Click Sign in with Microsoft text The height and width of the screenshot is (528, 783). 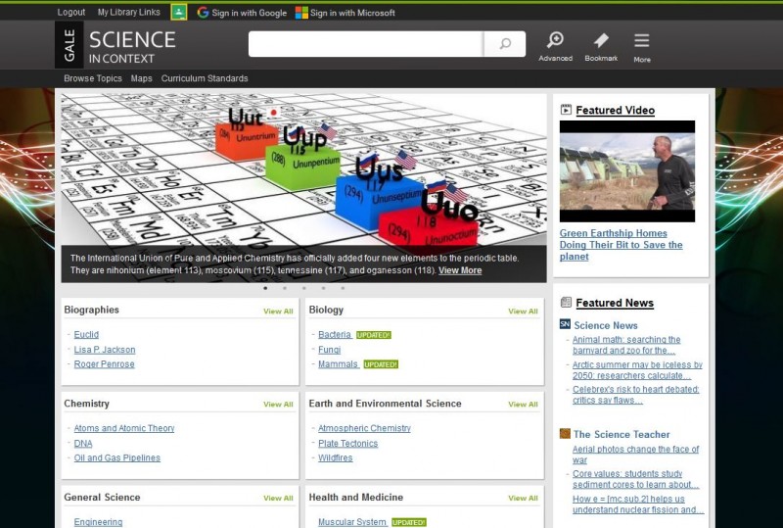(x=352, y=13)
